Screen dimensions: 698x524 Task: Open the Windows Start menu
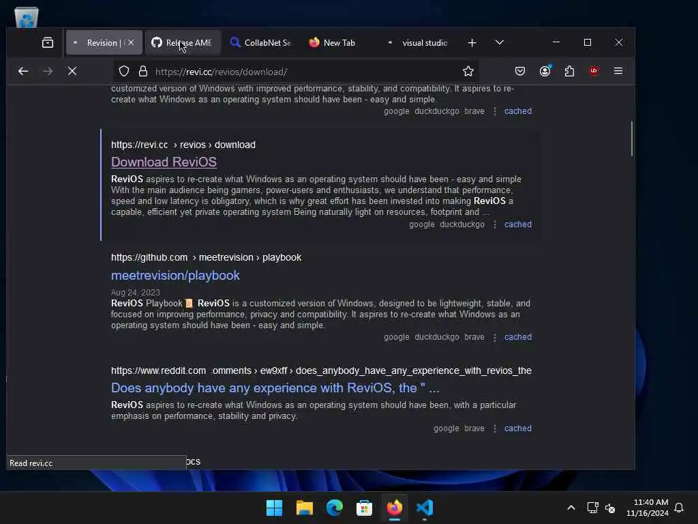(274, 508)
